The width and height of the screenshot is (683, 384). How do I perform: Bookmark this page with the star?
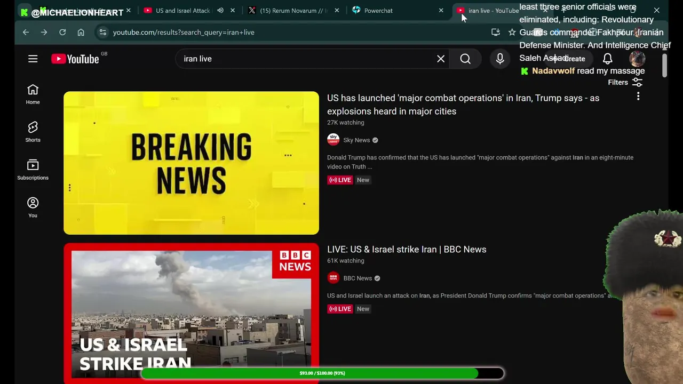coord(512,32)
